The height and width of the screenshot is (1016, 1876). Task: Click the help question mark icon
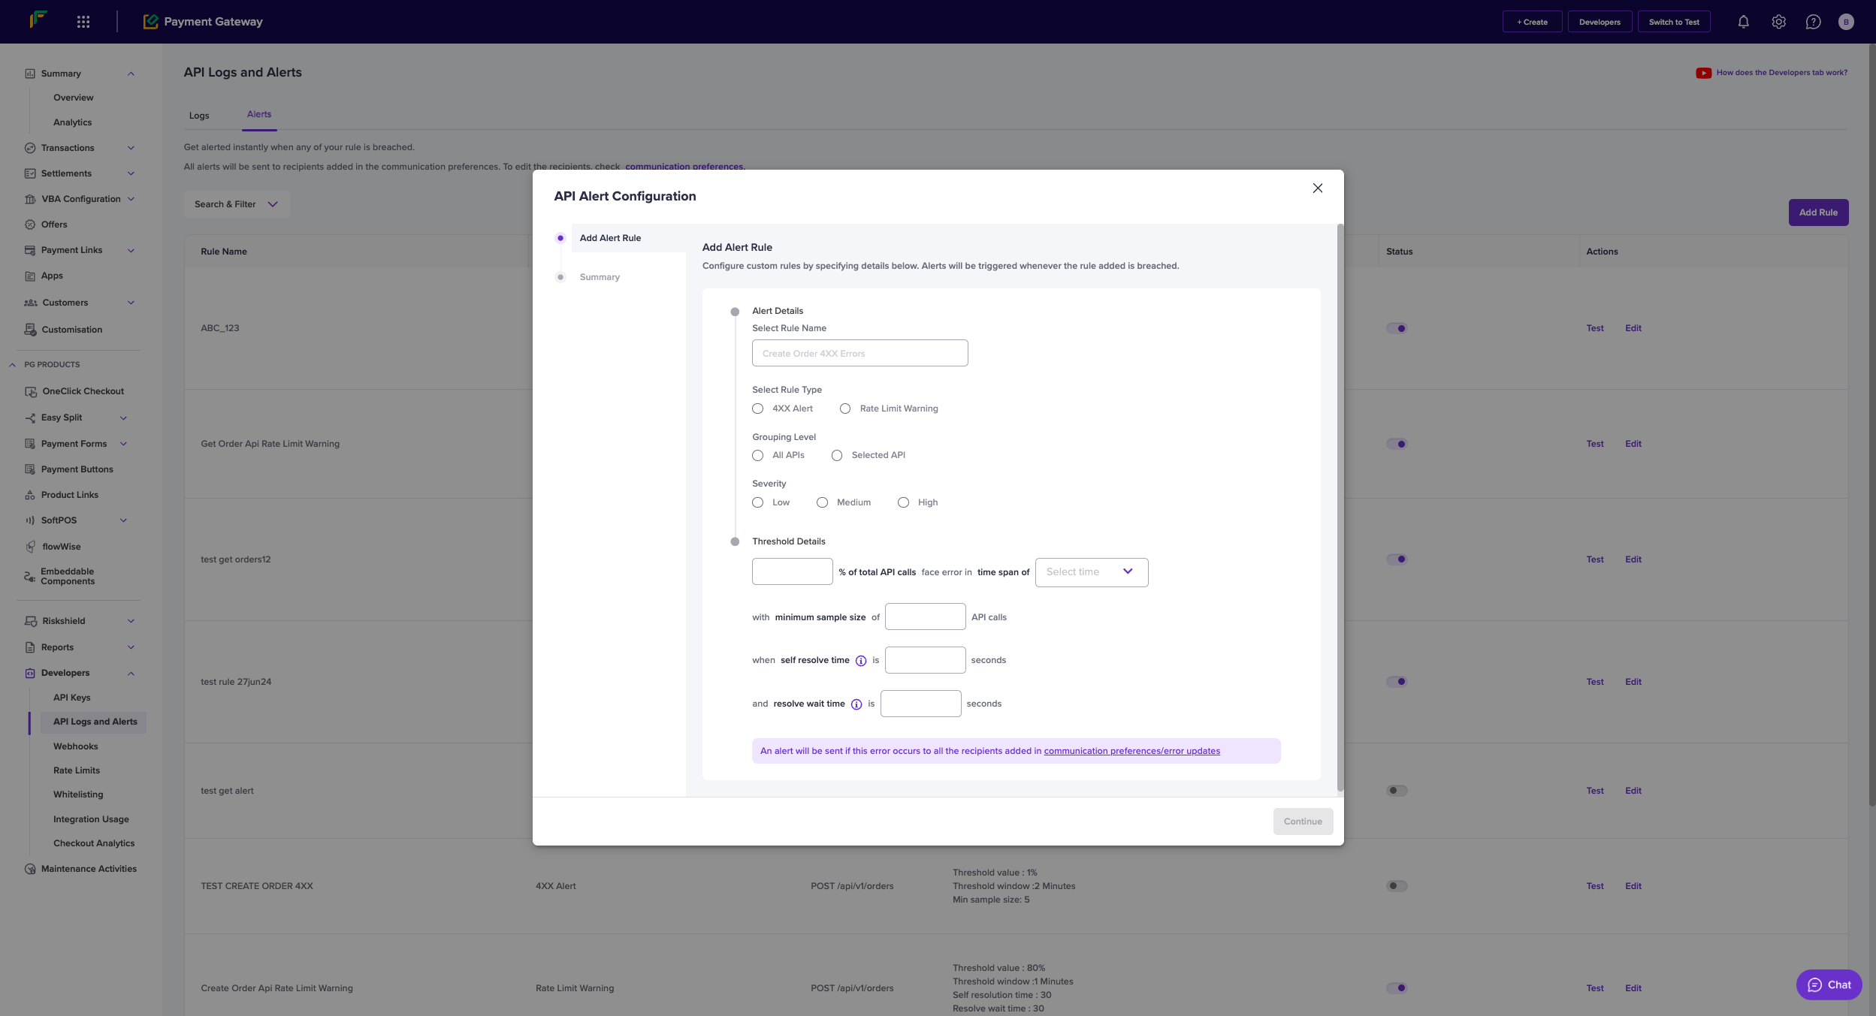click(1813, 22)
